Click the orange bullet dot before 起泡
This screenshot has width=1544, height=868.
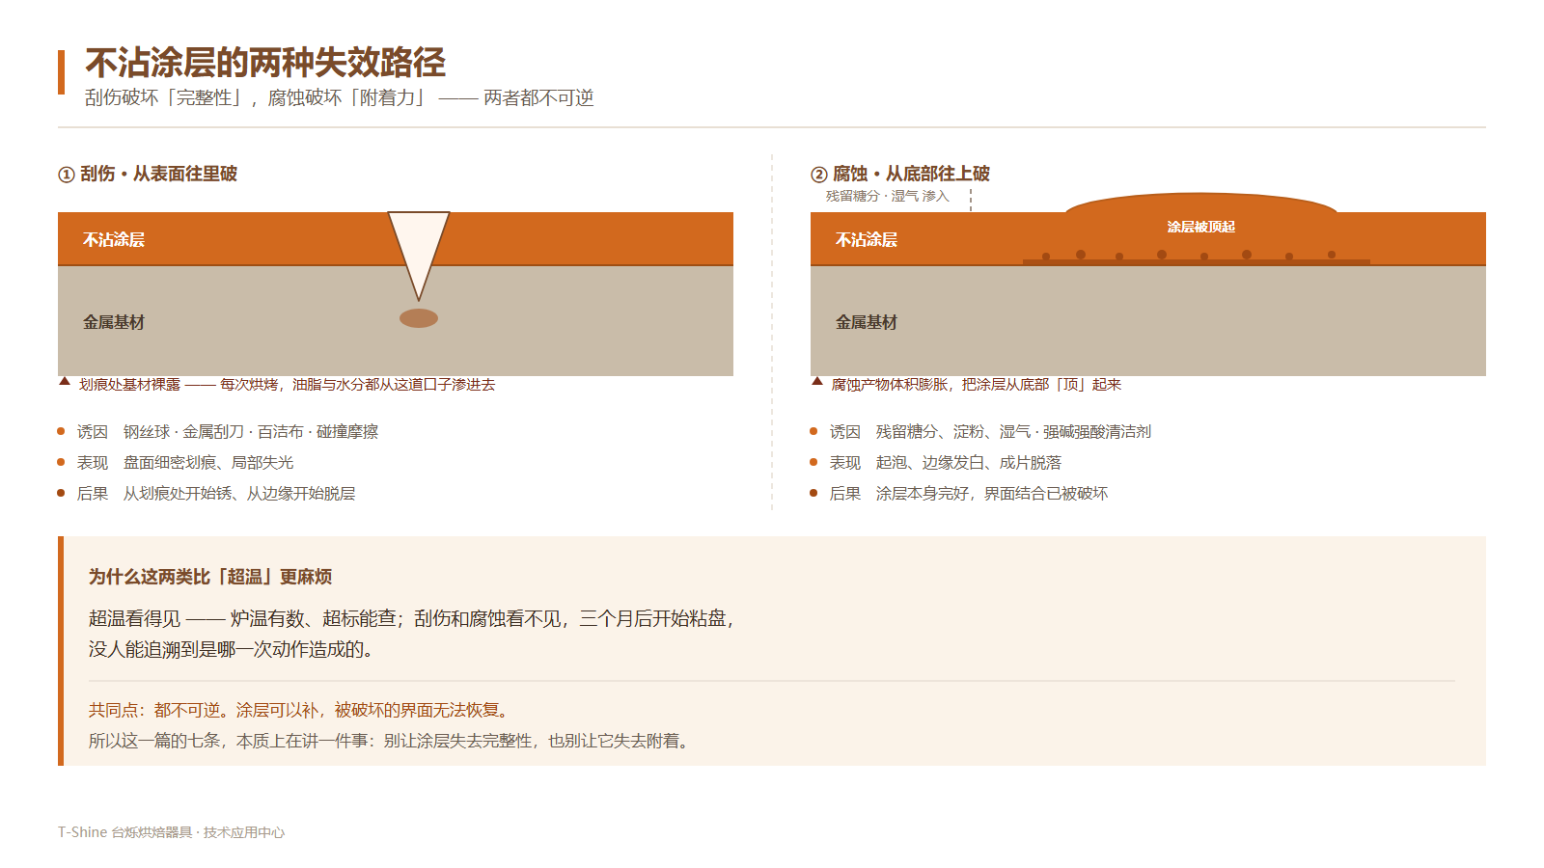pyautogui.click(x=813, y=462)
